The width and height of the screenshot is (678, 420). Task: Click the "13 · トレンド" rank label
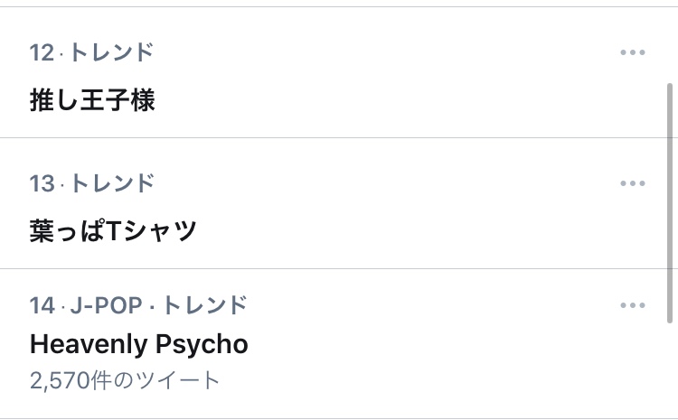point(91,183)
